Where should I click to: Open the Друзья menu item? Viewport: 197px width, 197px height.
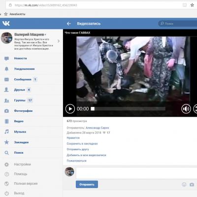pos(20,90)
